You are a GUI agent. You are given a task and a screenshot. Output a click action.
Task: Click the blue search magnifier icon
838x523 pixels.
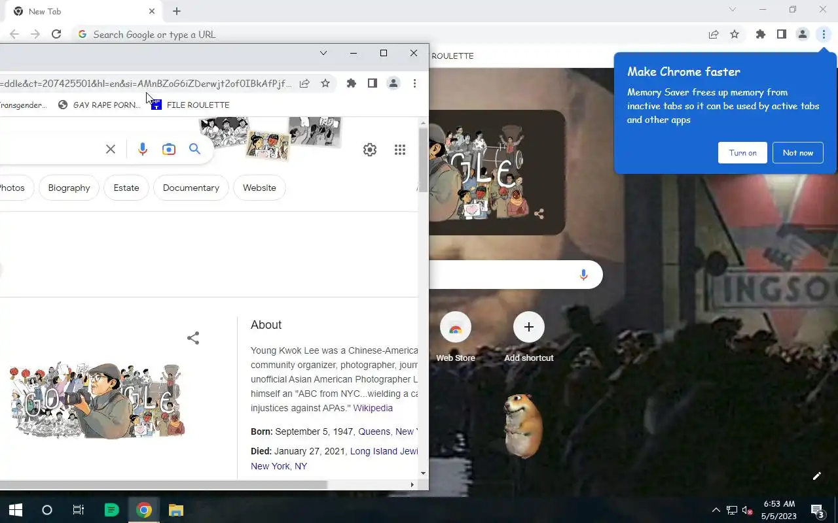[x=194, y=149]
